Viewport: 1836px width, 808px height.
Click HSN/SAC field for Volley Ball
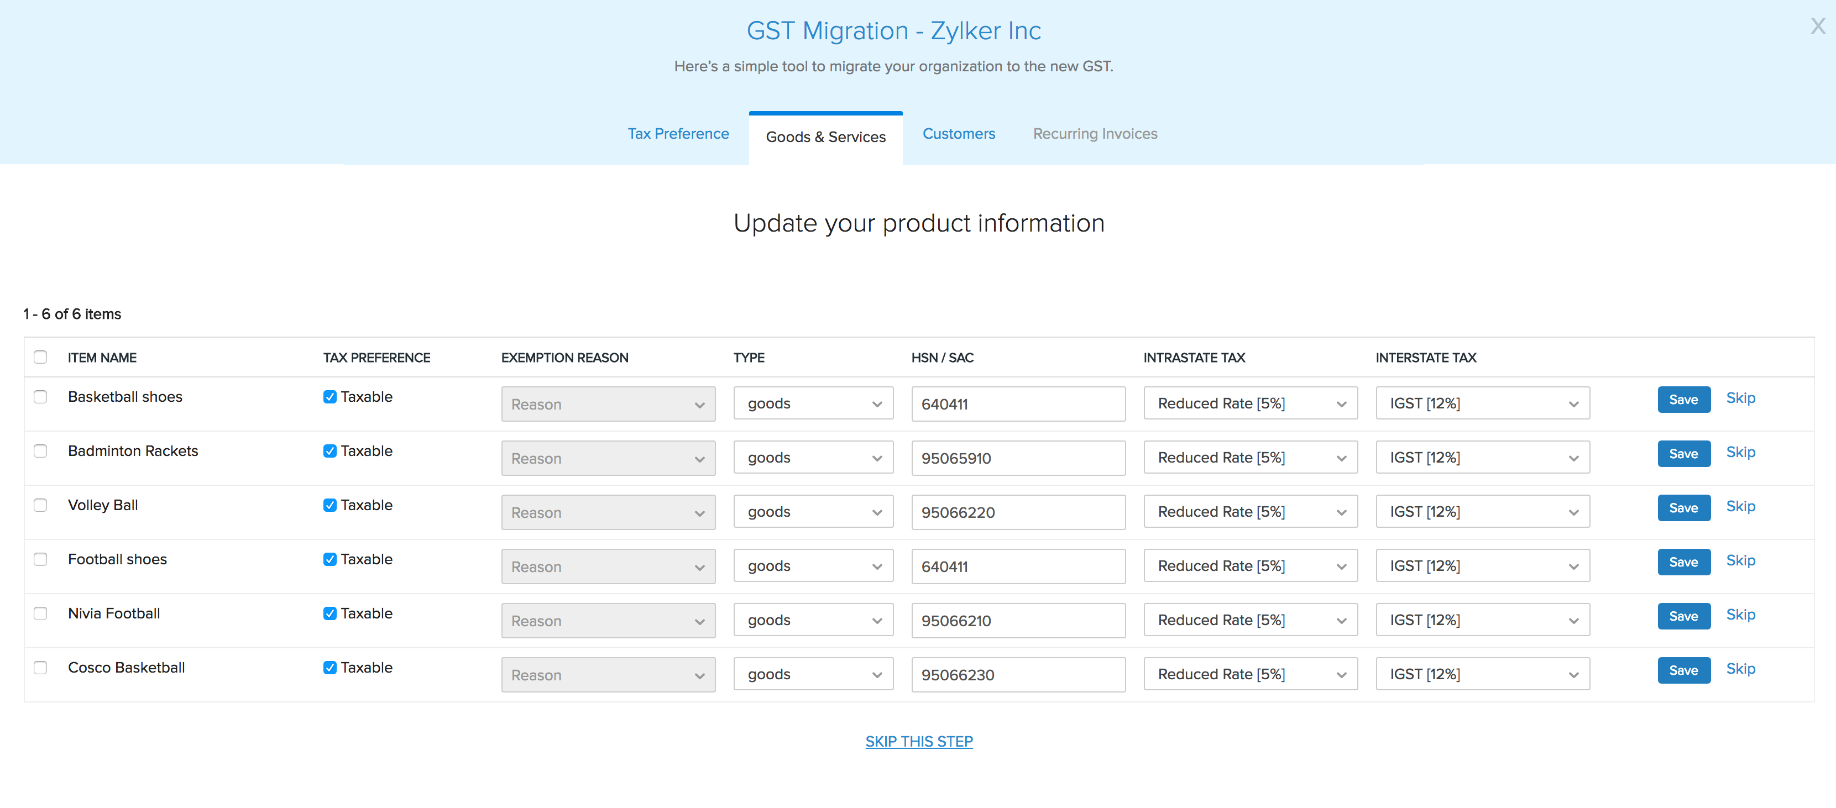[x=1017, y=512]
